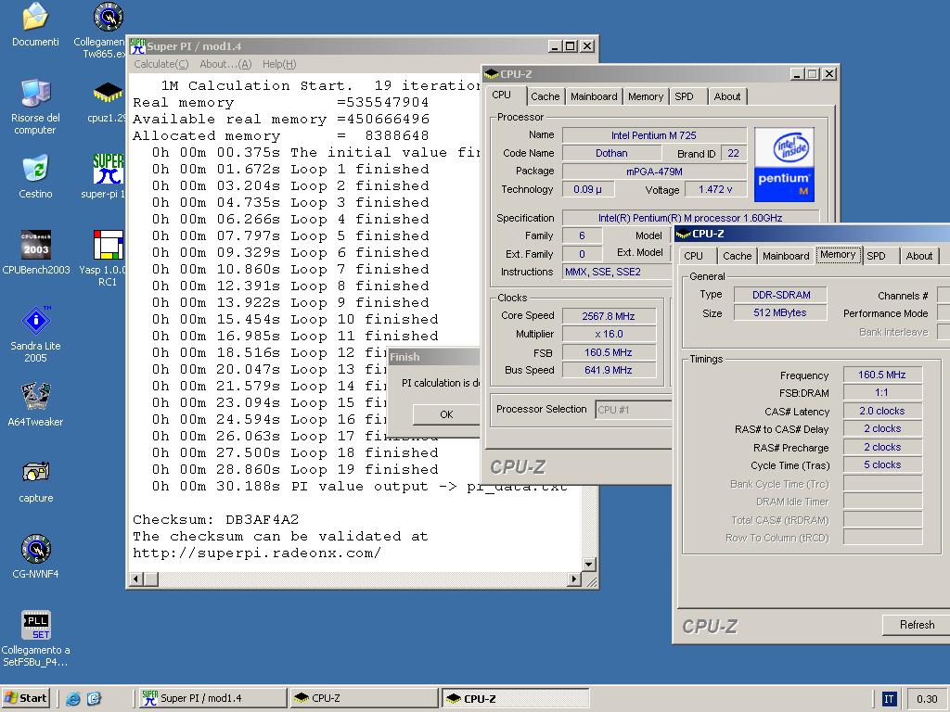The width and height of the screenshot is (950, 712).
Task: Switch to second active CPU-Z taskbar button
Action: coord(516,698)
